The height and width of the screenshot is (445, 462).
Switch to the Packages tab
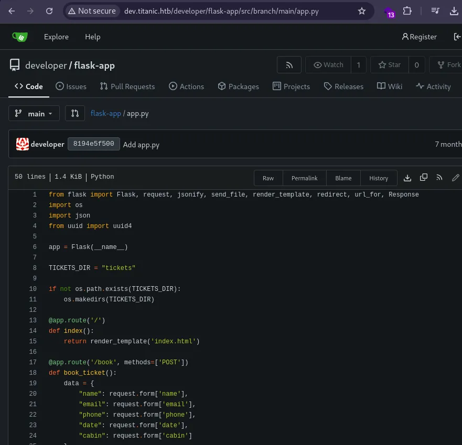(239, 86)
